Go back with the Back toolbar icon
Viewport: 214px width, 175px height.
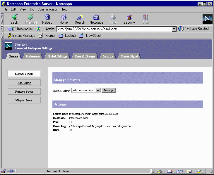14,19
